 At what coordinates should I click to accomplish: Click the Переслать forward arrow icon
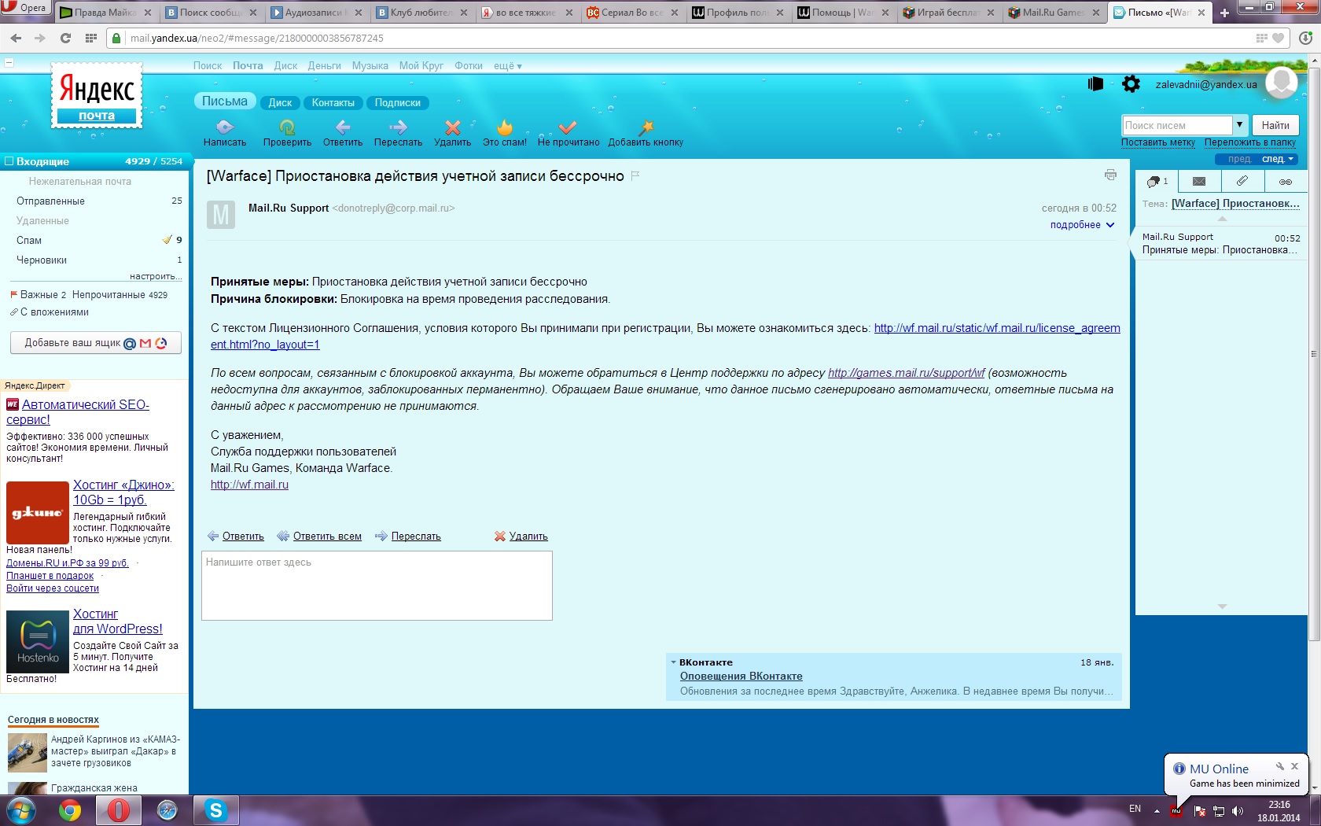398,127
